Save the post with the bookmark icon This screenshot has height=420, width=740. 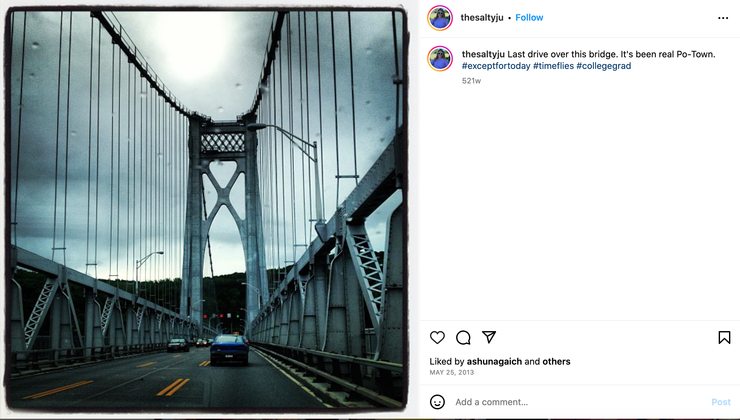point(724,338)
